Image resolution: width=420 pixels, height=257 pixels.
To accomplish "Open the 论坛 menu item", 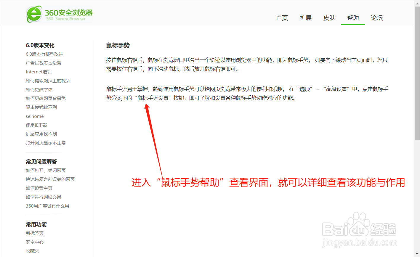I will (376, 18).
